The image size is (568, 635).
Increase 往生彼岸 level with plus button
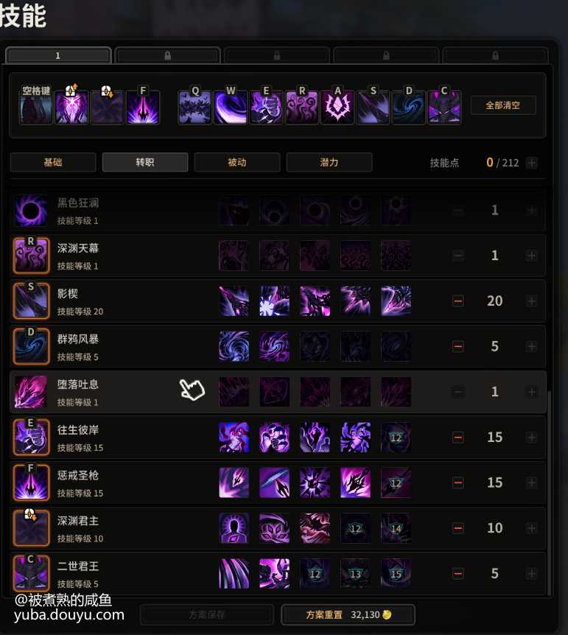(532, 438)
